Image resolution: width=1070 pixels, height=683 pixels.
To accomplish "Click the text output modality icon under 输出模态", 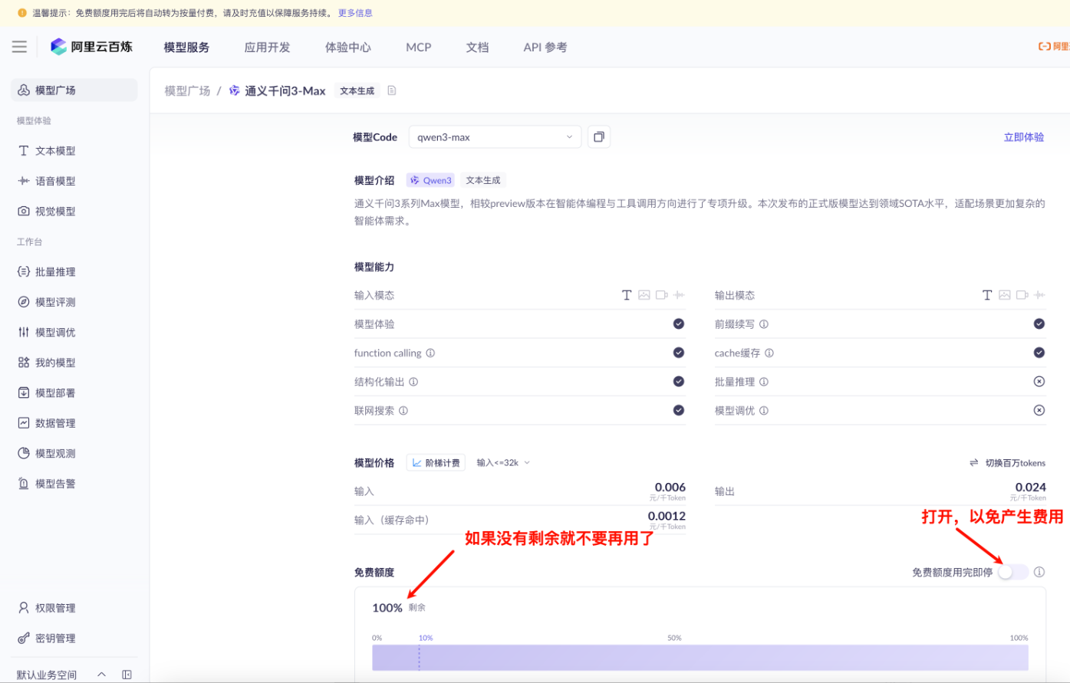I will [x=987, y=295].
